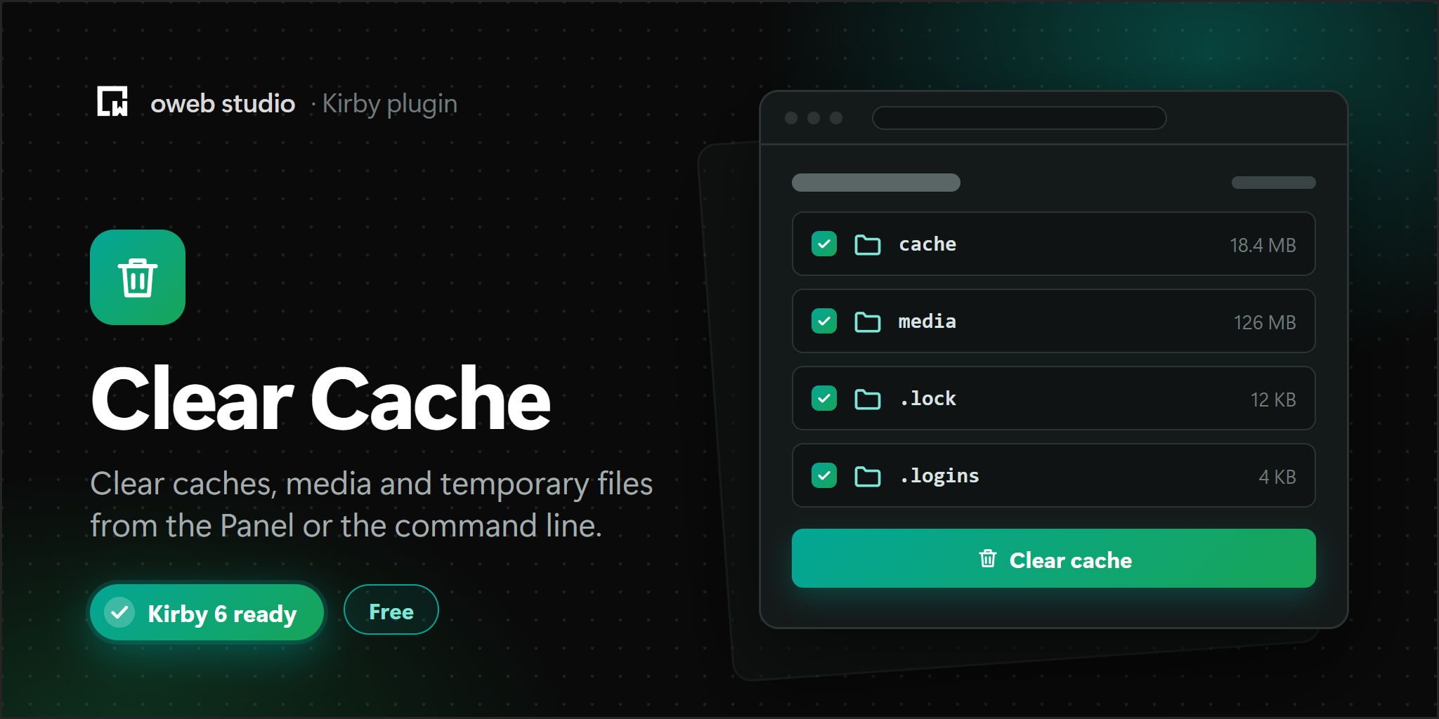Viewport: 1439px width, 719px height.
Task: Click the Kirby 6 ready badge
Action: 207,612
